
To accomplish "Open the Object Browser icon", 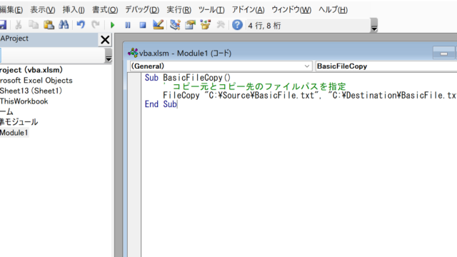I will coord(205,25).
